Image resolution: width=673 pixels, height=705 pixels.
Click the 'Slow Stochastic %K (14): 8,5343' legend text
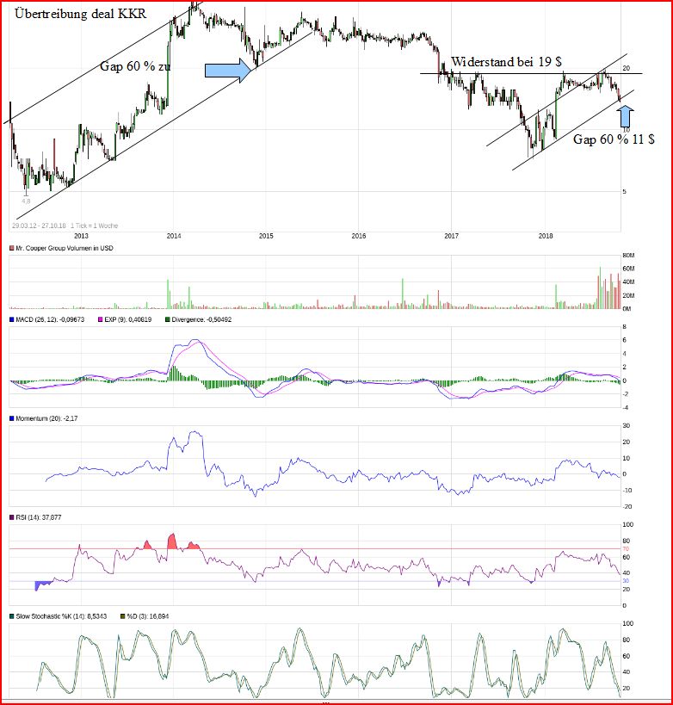tap(61, 616)
